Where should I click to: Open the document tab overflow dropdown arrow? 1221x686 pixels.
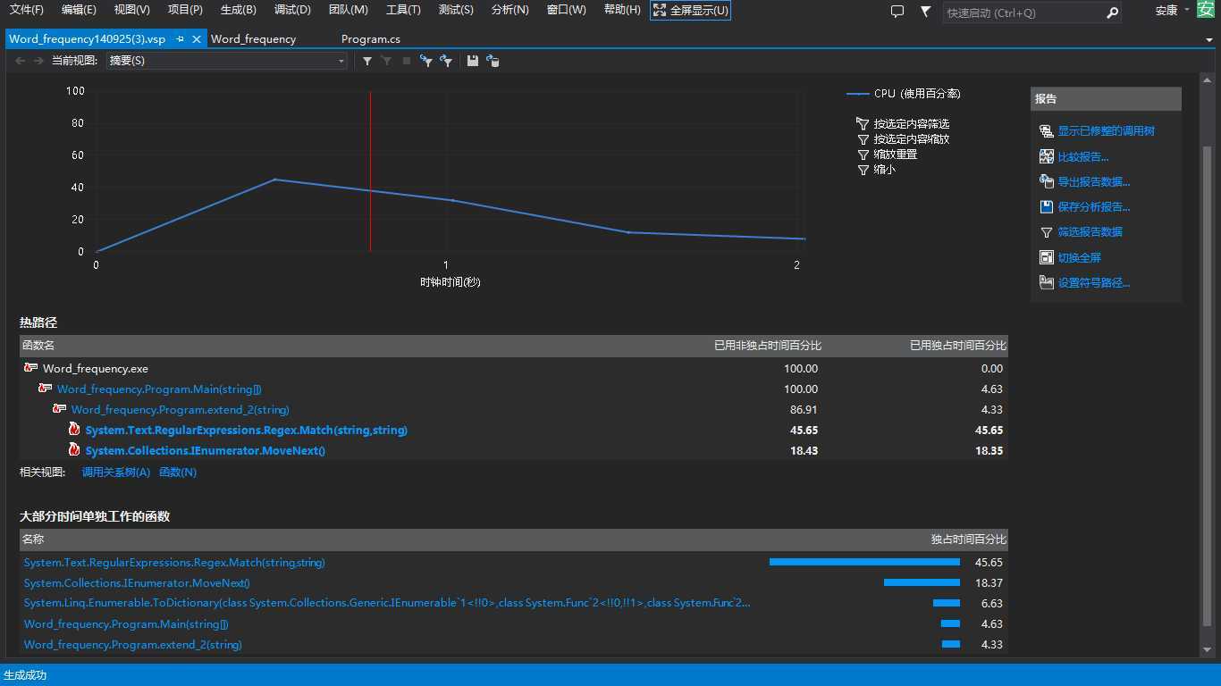pos(1208,40)
